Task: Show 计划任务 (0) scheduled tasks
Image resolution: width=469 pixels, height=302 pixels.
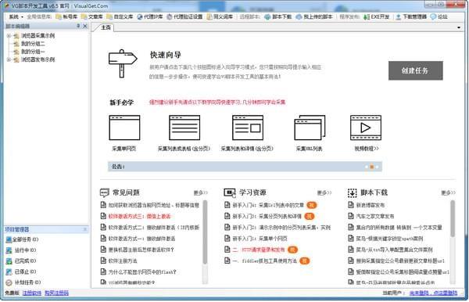Action: point(23,282)
